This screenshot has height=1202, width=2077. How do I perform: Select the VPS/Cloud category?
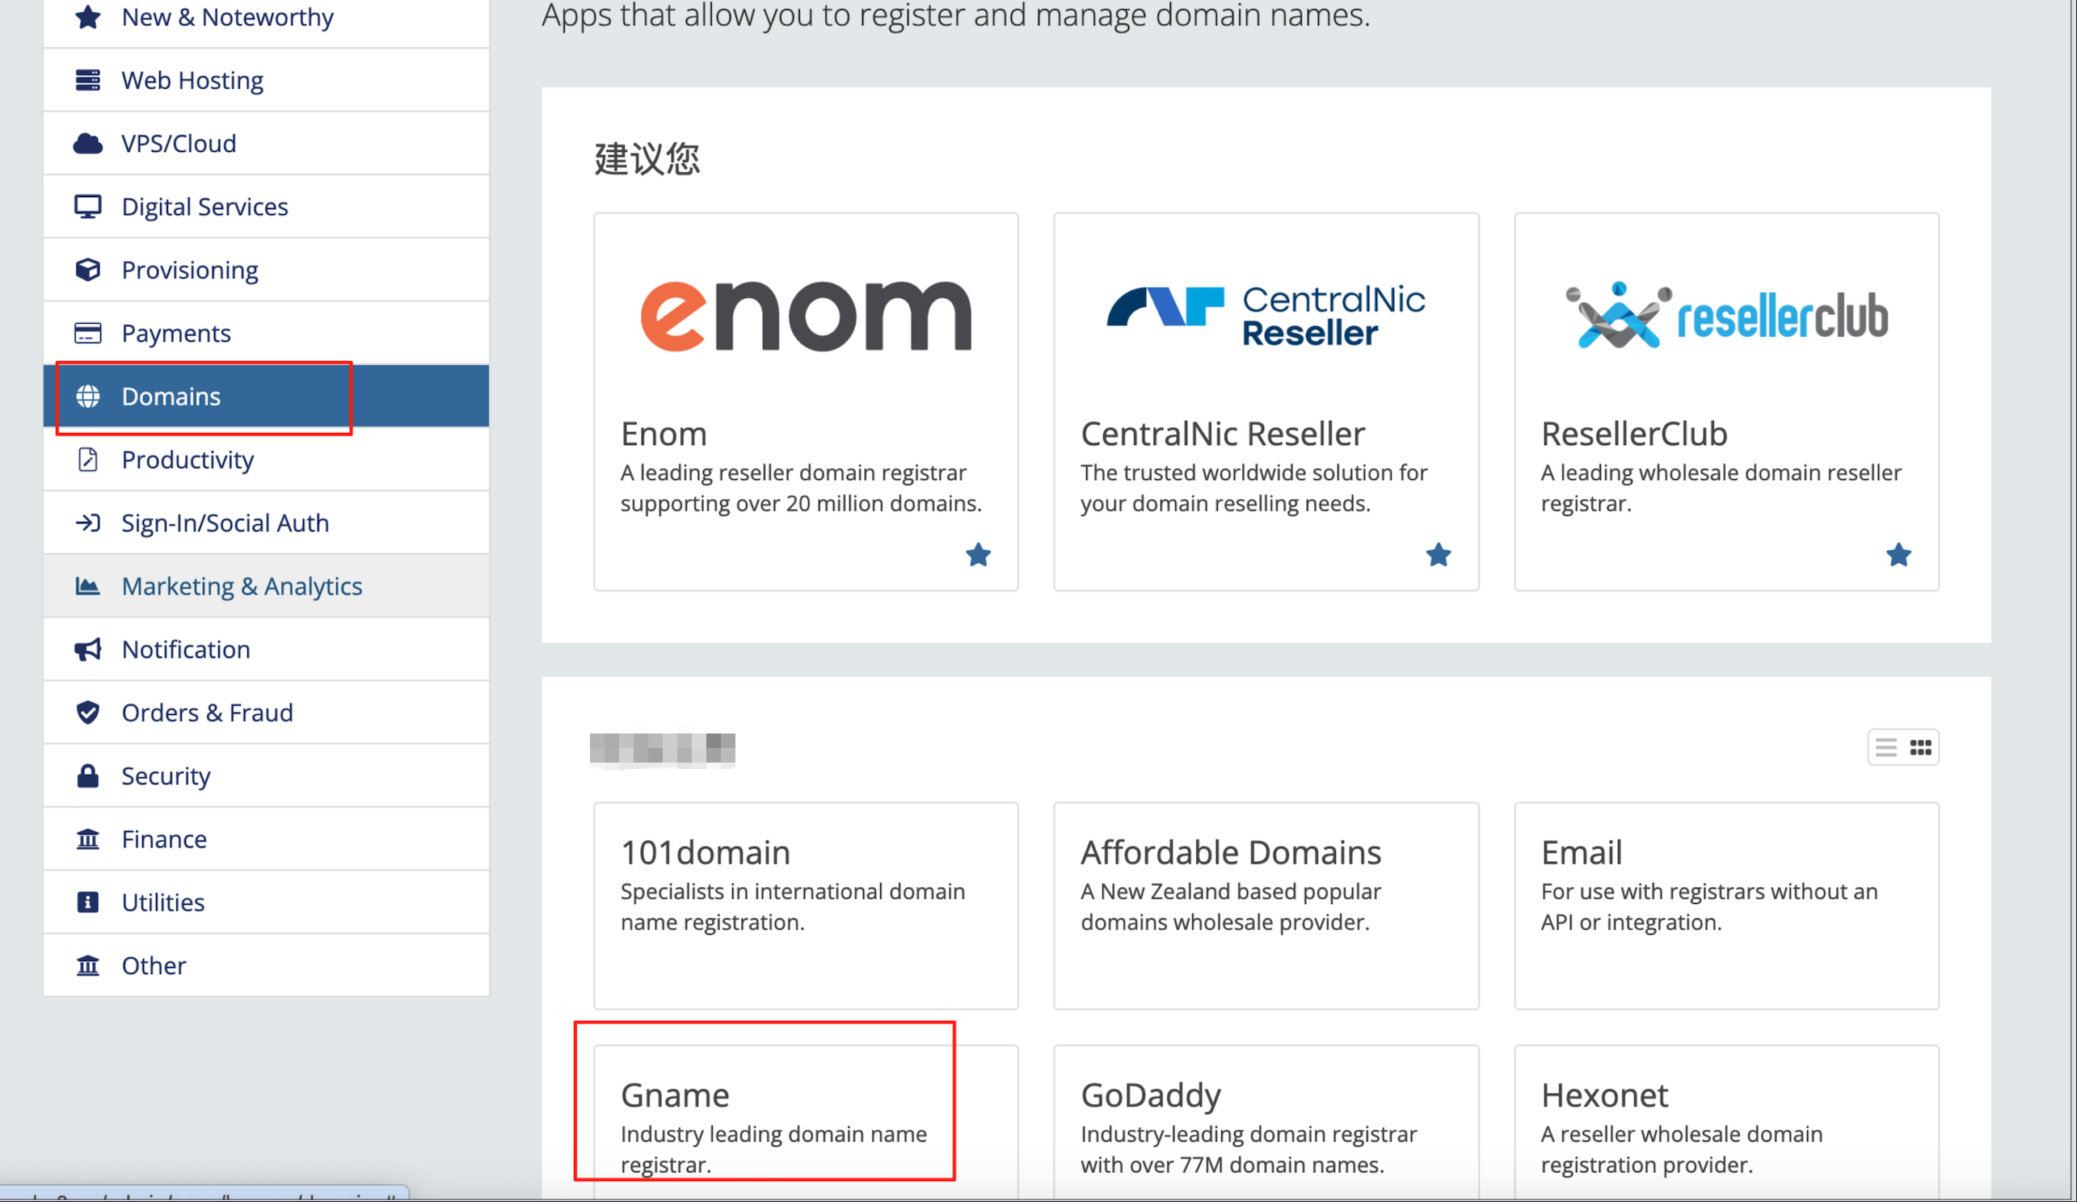click(x=266, y=143)
